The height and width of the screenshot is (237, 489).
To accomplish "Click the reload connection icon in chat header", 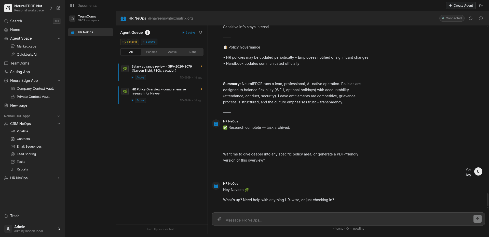I will click(x=470, y=18).
